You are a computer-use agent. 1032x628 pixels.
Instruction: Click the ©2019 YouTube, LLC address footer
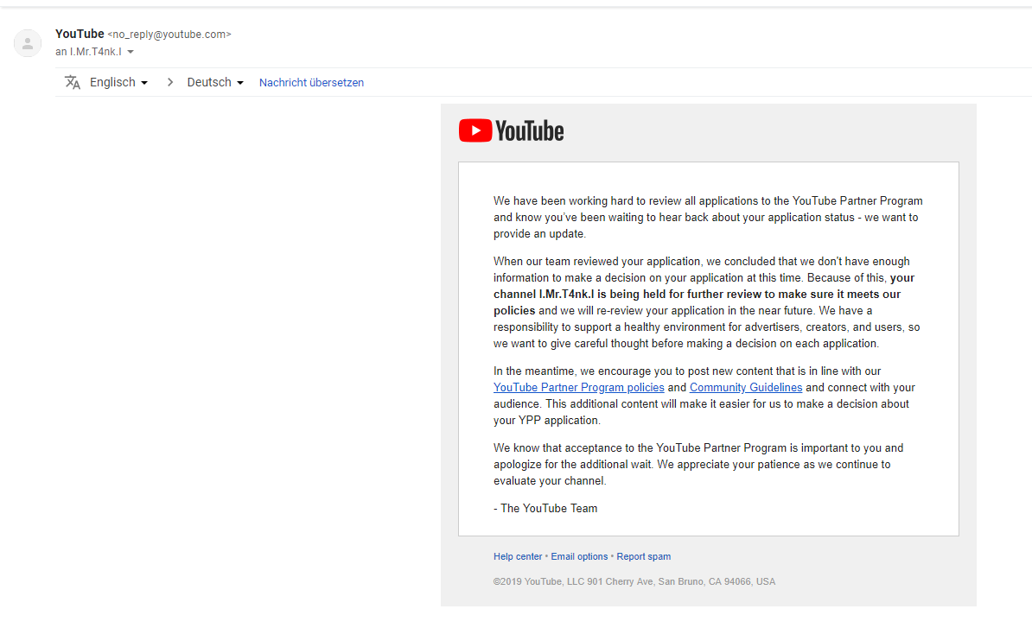point(634,581)
